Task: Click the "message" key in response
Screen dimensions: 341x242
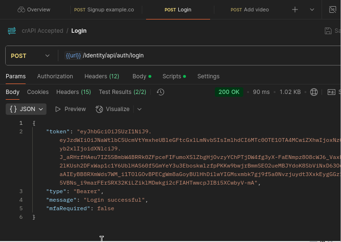Action: pyautogui.click(x=61, y=200)
